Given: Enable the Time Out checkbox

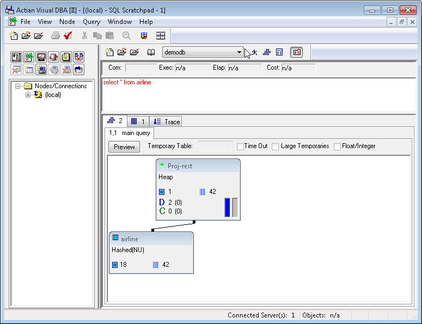Looking at the screenshot, I should (240, 146).
